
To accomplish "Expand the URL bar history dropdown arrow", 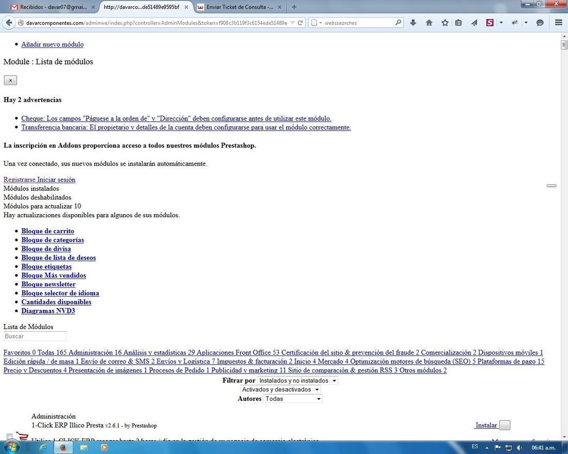I will (x=292, y=23).
